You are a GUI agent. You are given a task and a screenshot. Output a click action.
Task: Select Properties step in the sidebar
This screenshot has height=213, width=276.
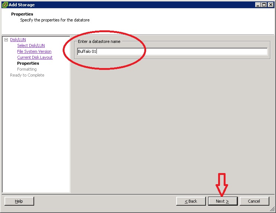(x=28, y=63)
